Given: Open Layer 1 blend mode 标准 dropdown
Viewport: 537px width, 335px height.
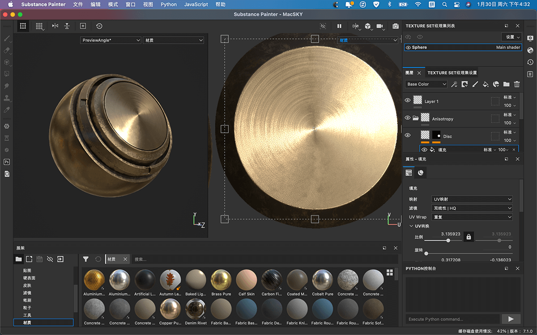Looking at the screenshot, I should (x=510, y=97).
